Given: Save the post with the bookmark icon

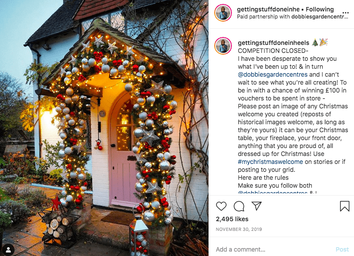Looking at the screenshot, I should point(344,206).
